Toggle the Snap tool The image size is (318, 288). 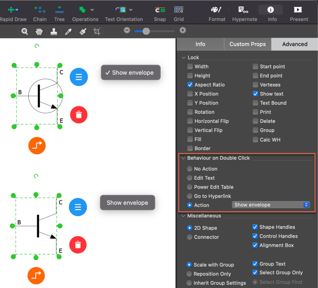[x=159, y=10]
